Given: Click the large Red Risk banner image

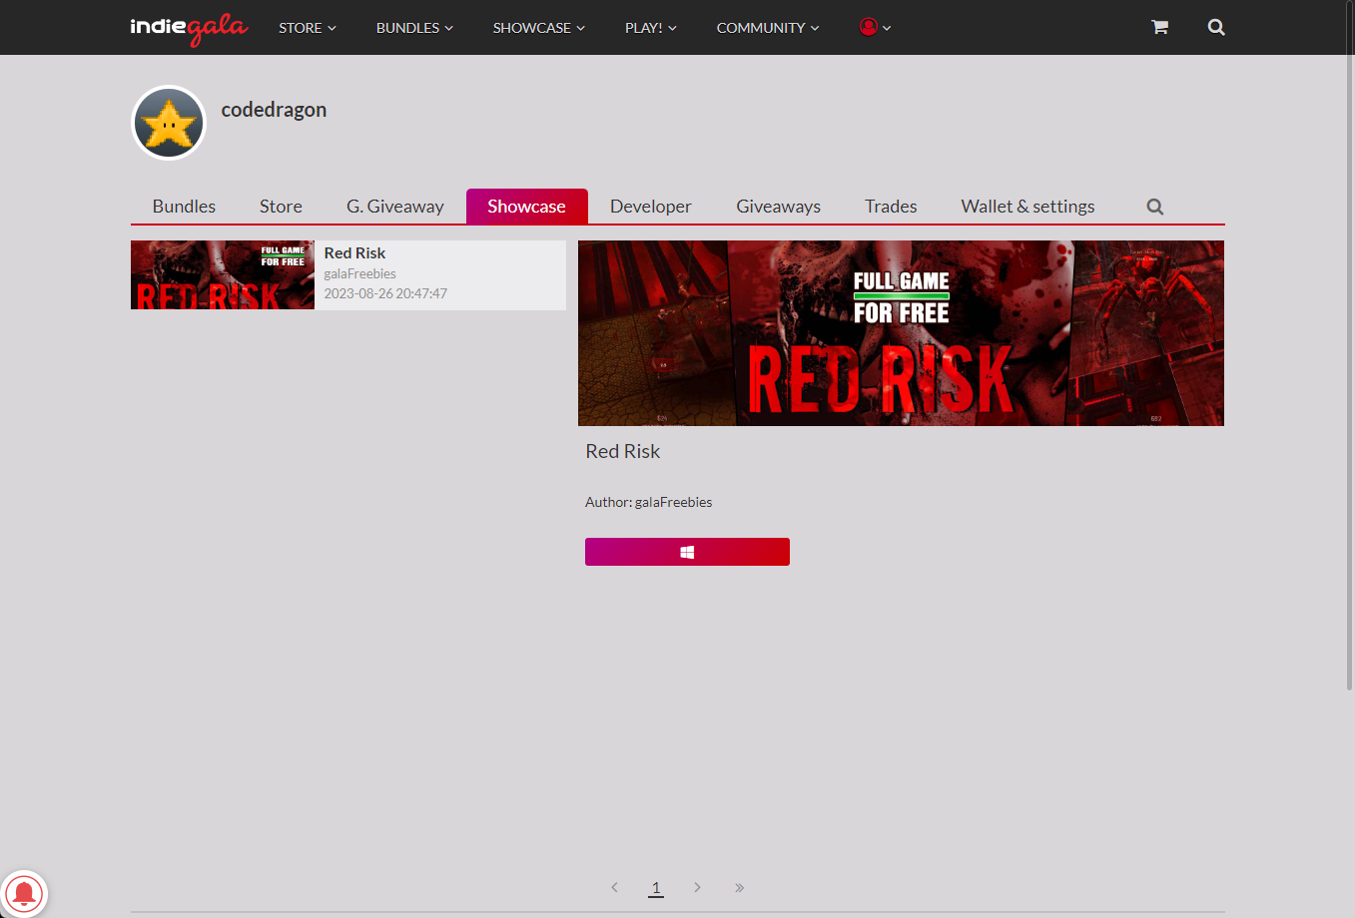Looking at the screenshot, I should point(901,333).
